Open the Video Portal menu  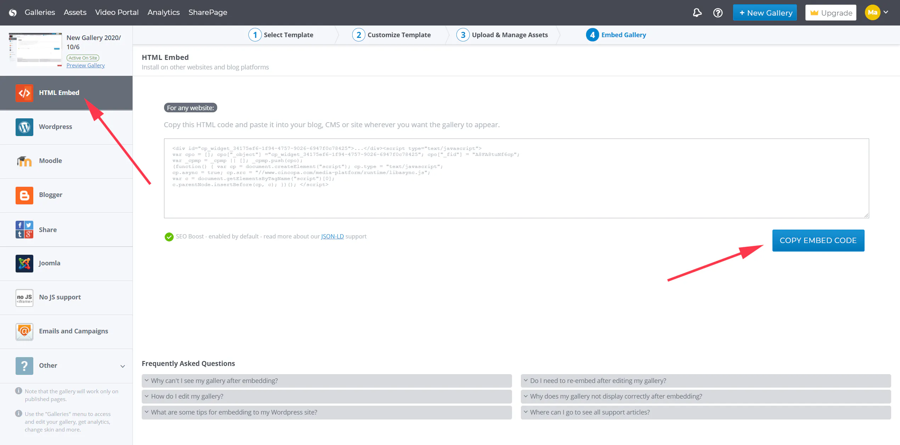[117, 12]
